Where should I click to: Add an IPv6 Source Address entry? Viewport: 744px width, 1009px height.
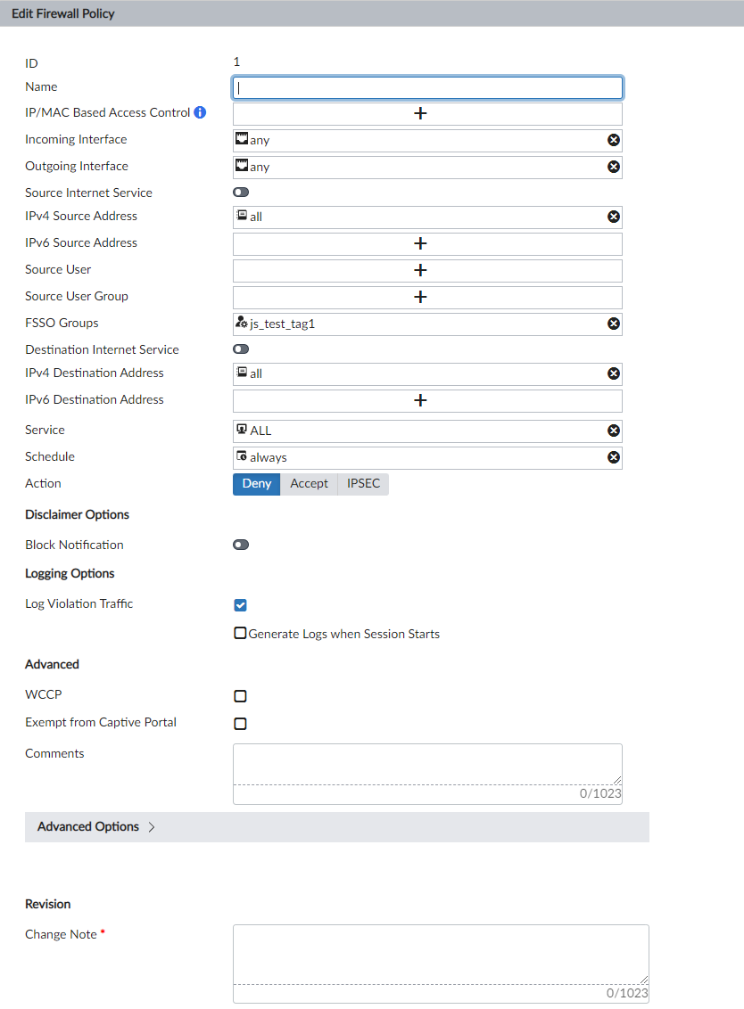tap(426, 243)
